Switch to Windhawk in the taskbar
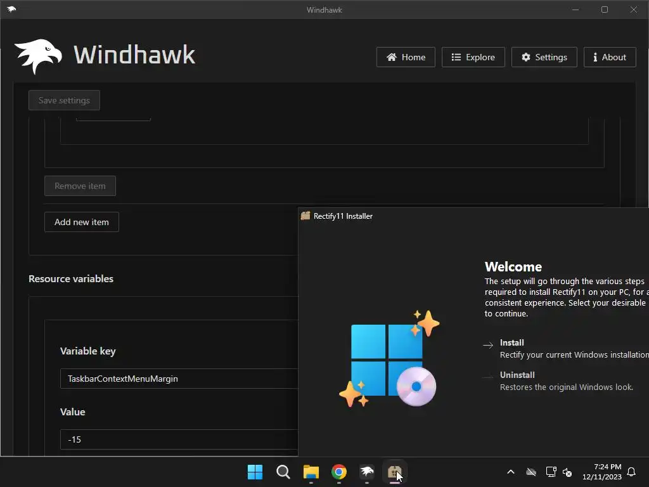Image resolution: width=649 pixels, height=487 pixels. (367, 472)
